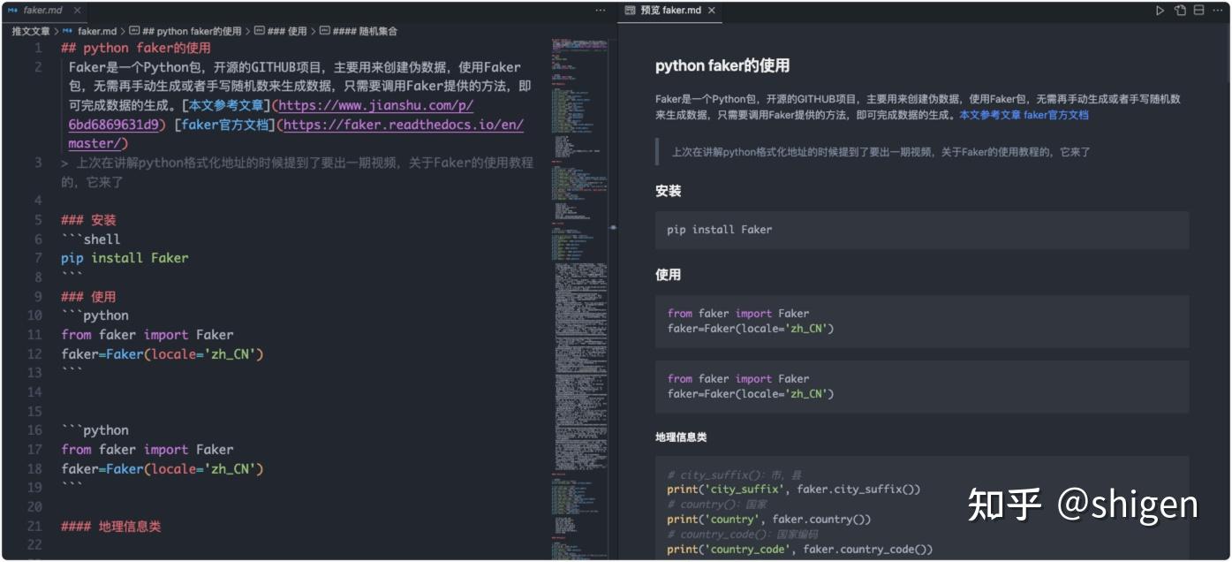Screen dimensions: 1232x562
Task: Open faker官方文档 link in the preview
Action: tap(1056, 115)
